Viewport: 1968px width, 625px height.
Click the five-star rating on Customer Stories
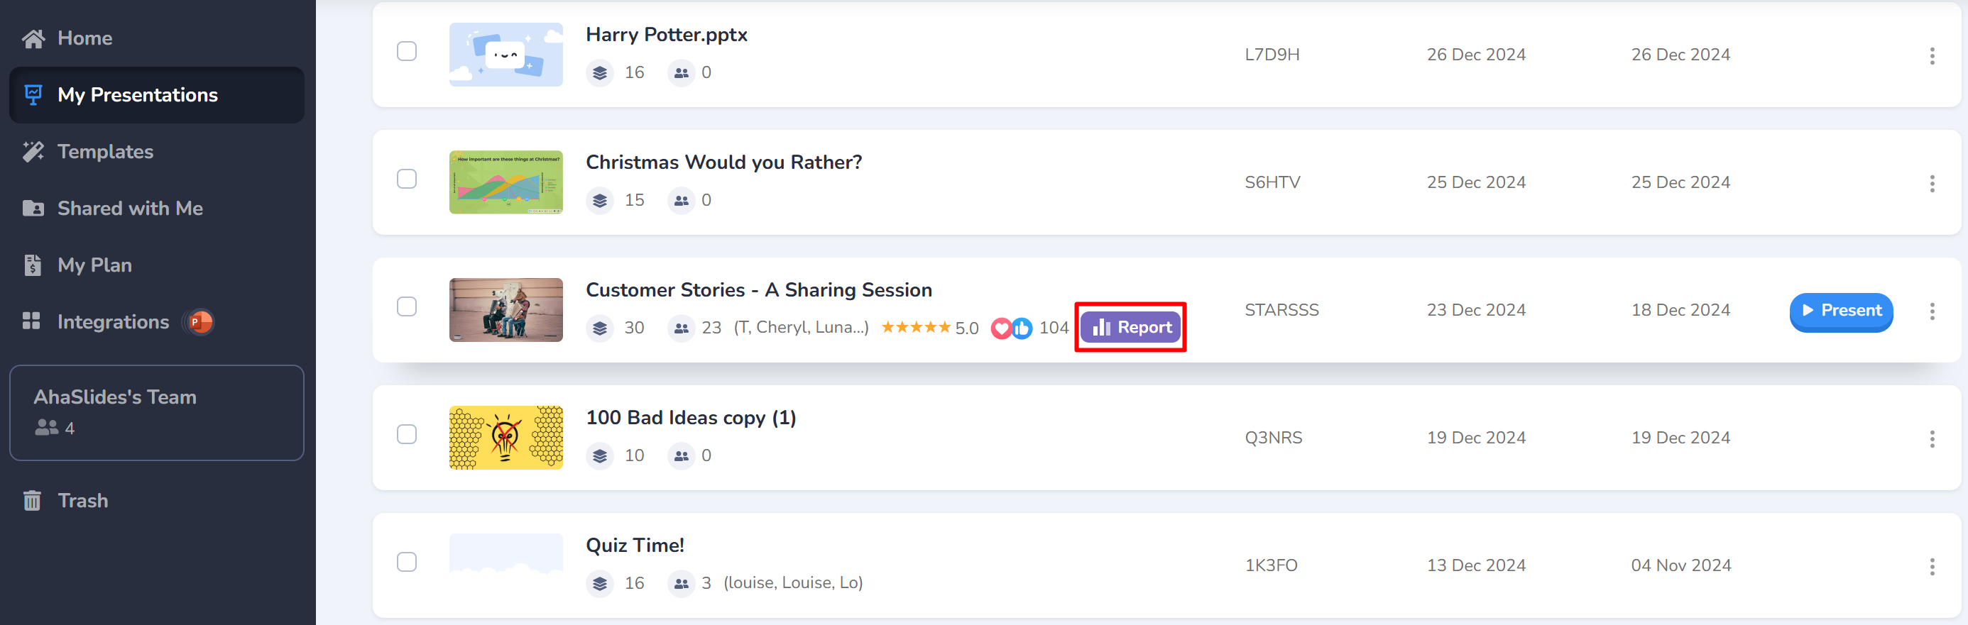click(915, 327)
